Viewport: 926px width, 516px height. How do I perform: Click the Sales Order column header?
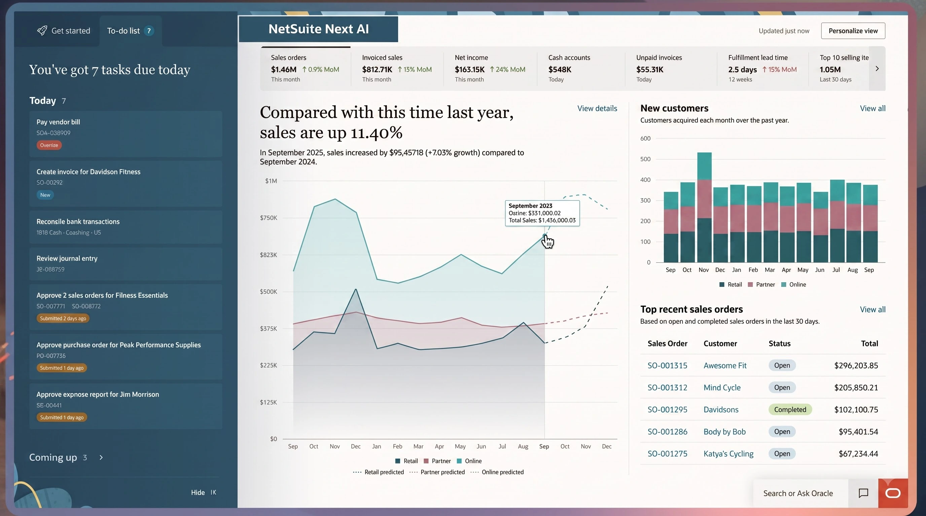coord(667,343)
